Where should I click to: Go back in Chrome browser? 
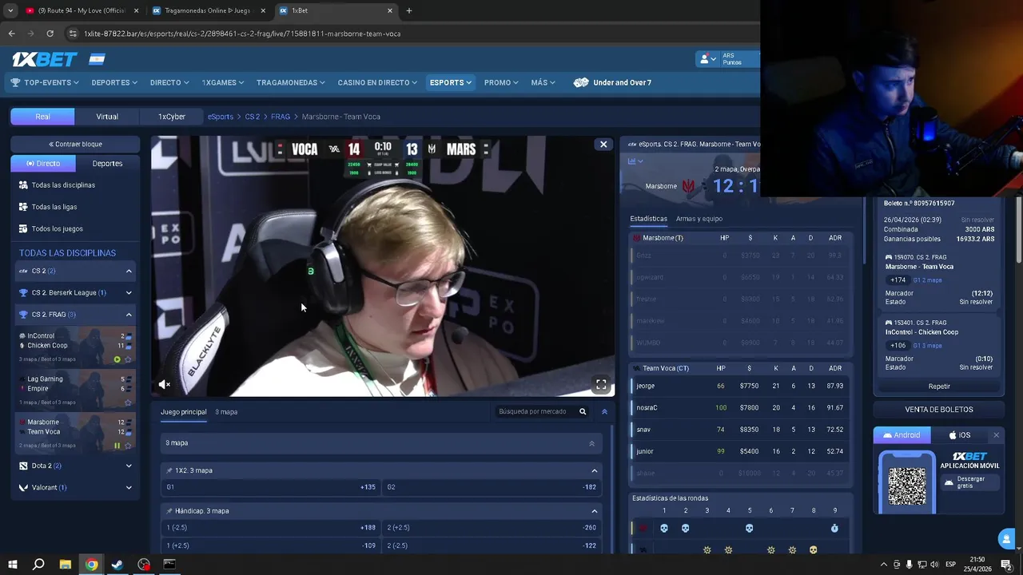coord(11,34)
